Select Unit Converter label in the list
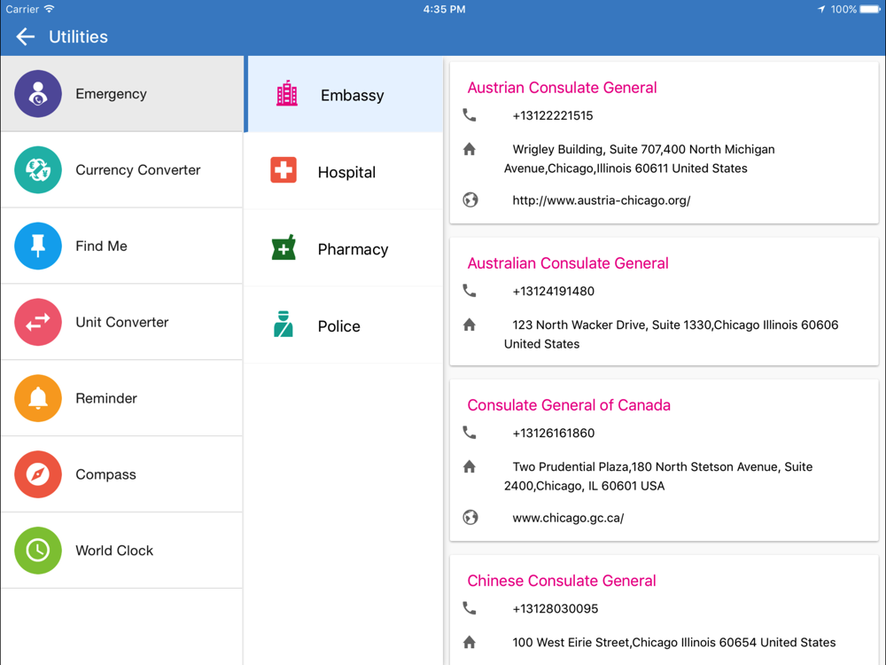The height and width of the screenshot is (665, 886). (122, 323)
